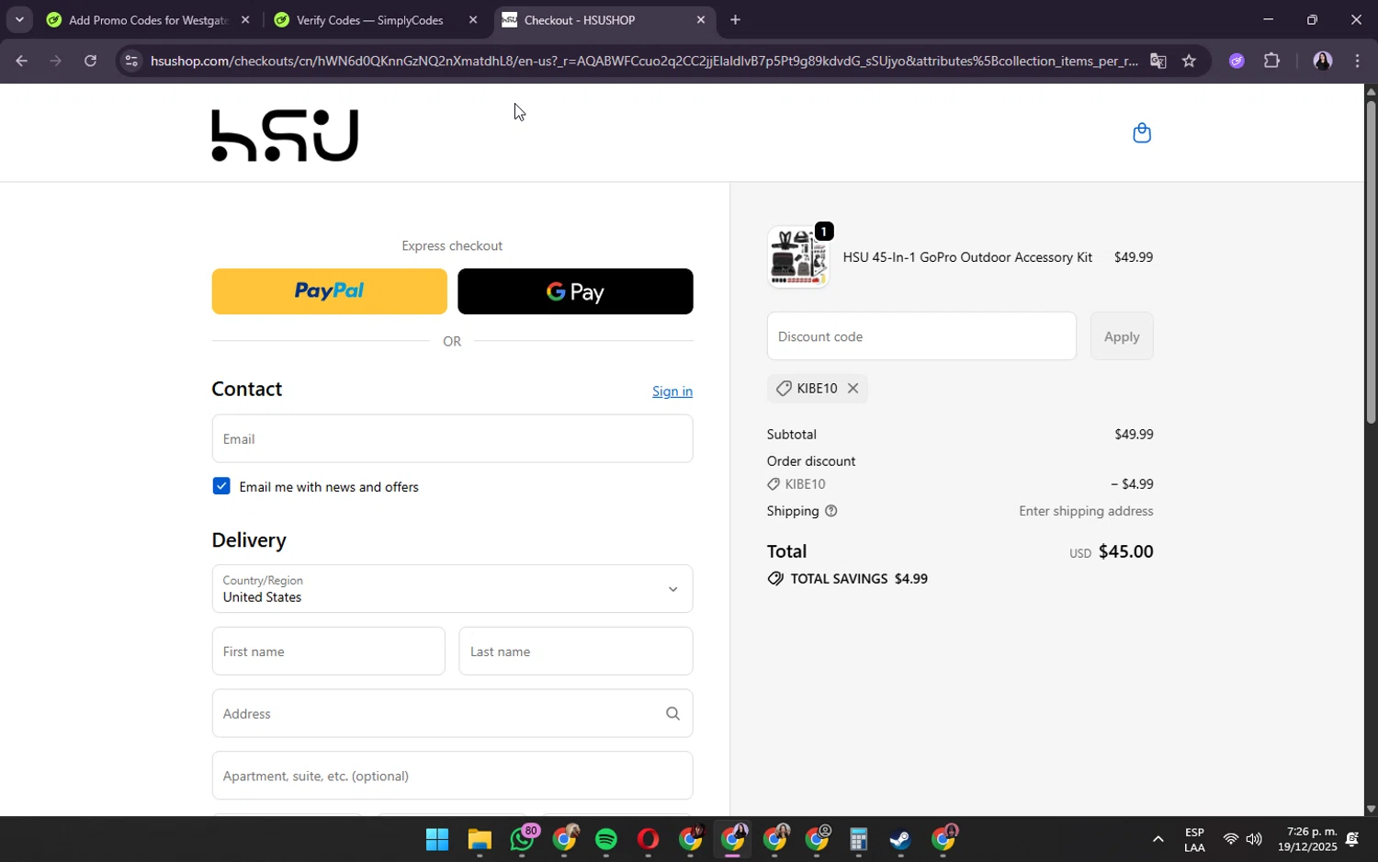Open the translate page icon
Image resolution: width=1378 pixels, height=862 pixels.
pyautogui.click(x=1158, y=61)
